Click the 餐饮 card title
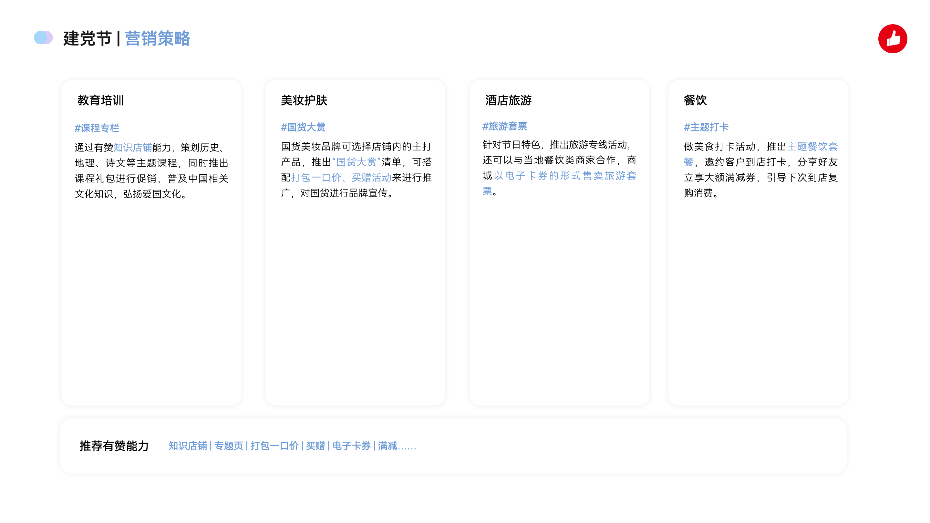The width and height of the screenshot is (930, 523). point(695,100)
